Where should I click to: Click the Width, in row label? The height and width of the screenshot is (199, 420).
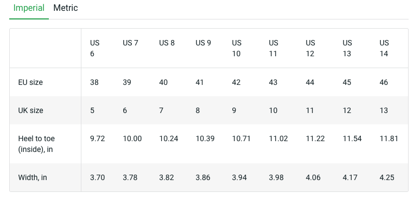pyautogui.click(x=33, y=177)
